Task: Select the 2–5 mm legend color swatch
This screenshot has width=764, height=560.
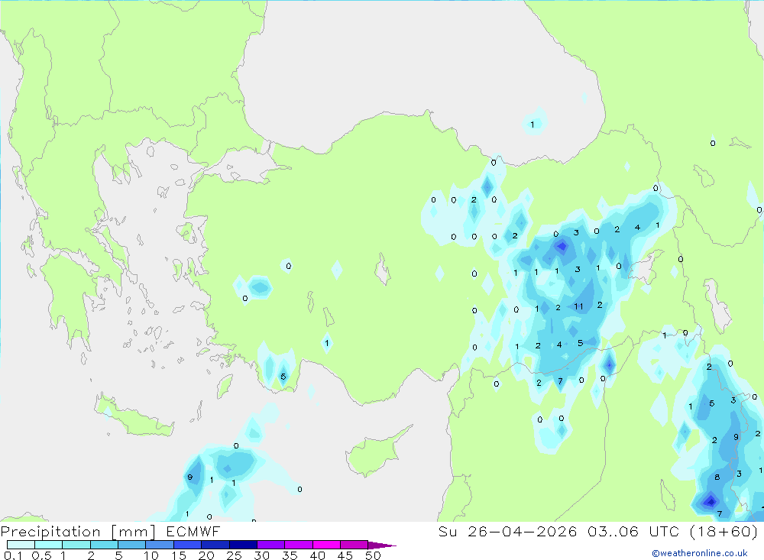Action: click(x=104, y=545)
